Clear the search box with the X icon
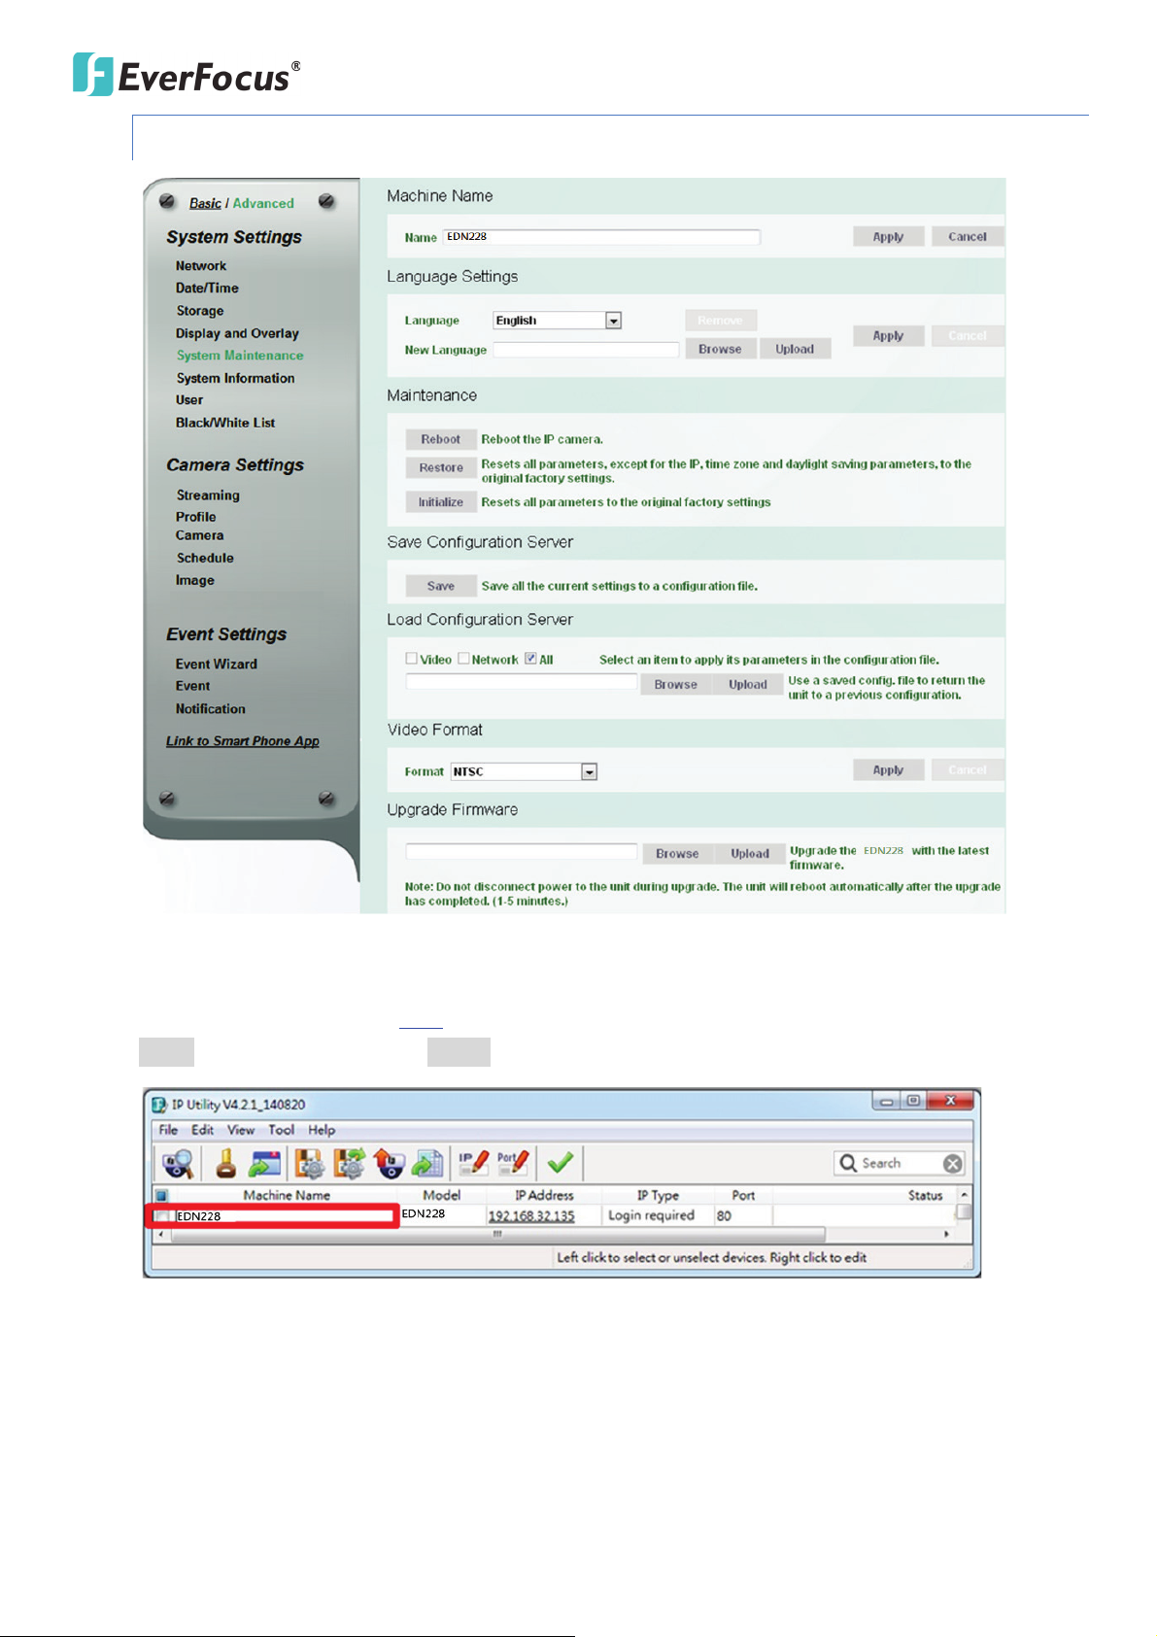Screen dimensions: 1157x1637 point(953,1164)
